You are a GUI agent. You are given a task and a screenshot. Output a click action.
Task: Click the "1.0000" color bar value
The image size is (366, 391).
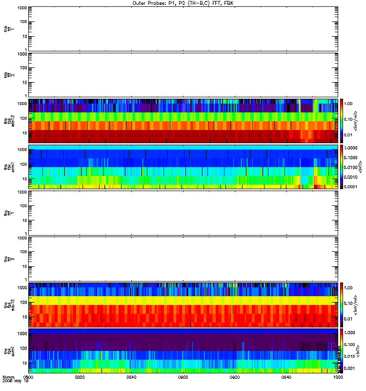click(x=350, y=148)
